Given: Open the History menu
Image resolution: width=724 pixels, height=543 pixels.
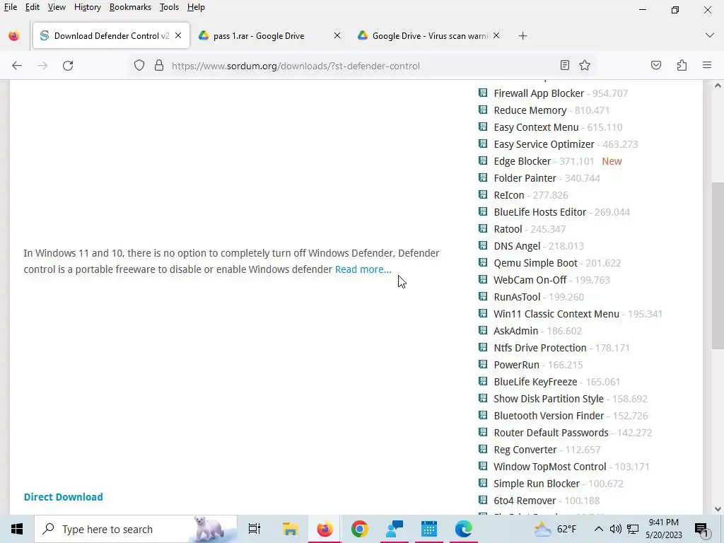Looking at the screenshot, I should 87,7.
